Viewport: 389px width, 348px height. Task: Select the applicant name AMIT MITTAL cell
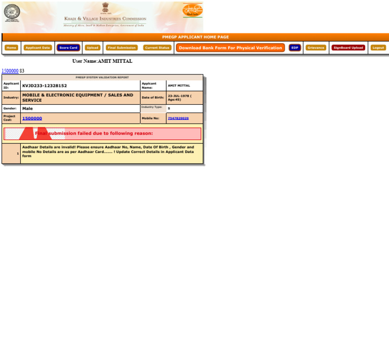point(184,86)
